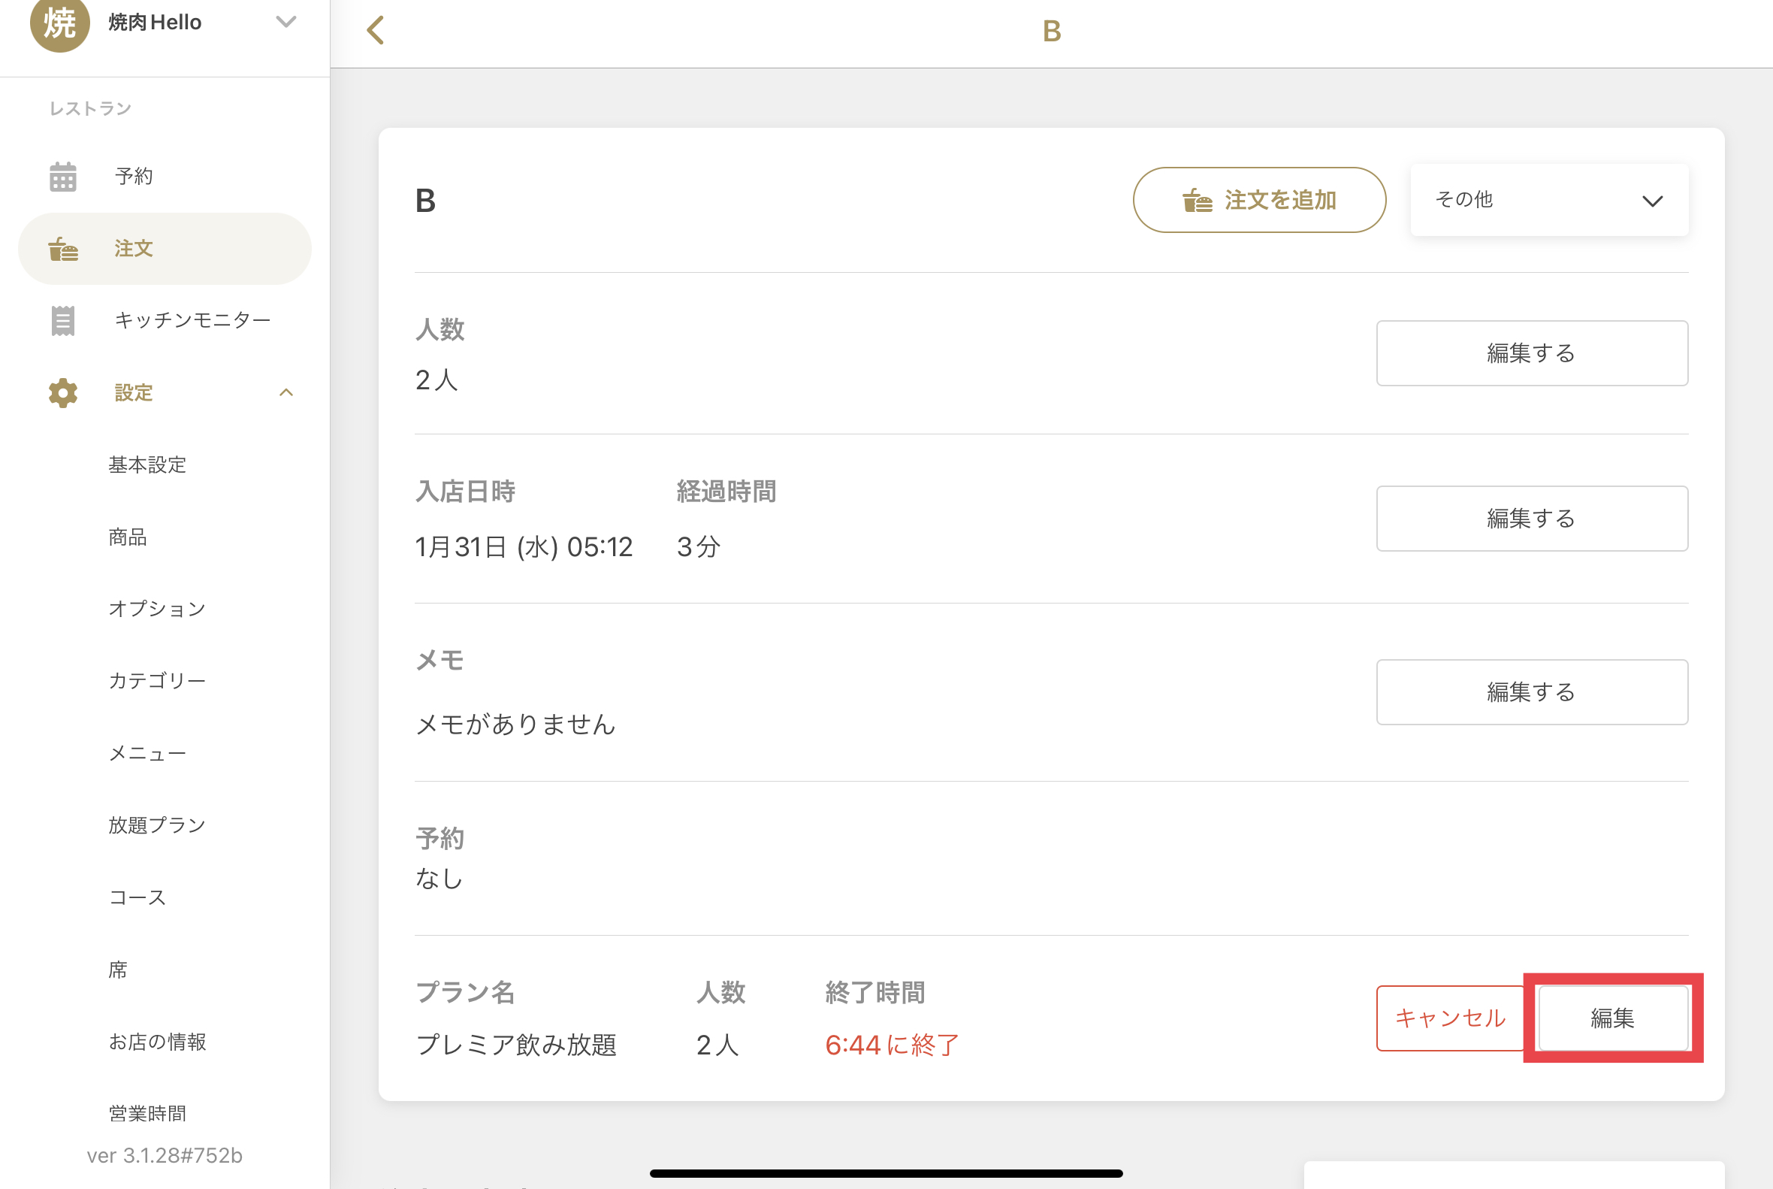Click 編集する beside メモ
Screen dimensions: 1773x1189
click(1531, 692)
